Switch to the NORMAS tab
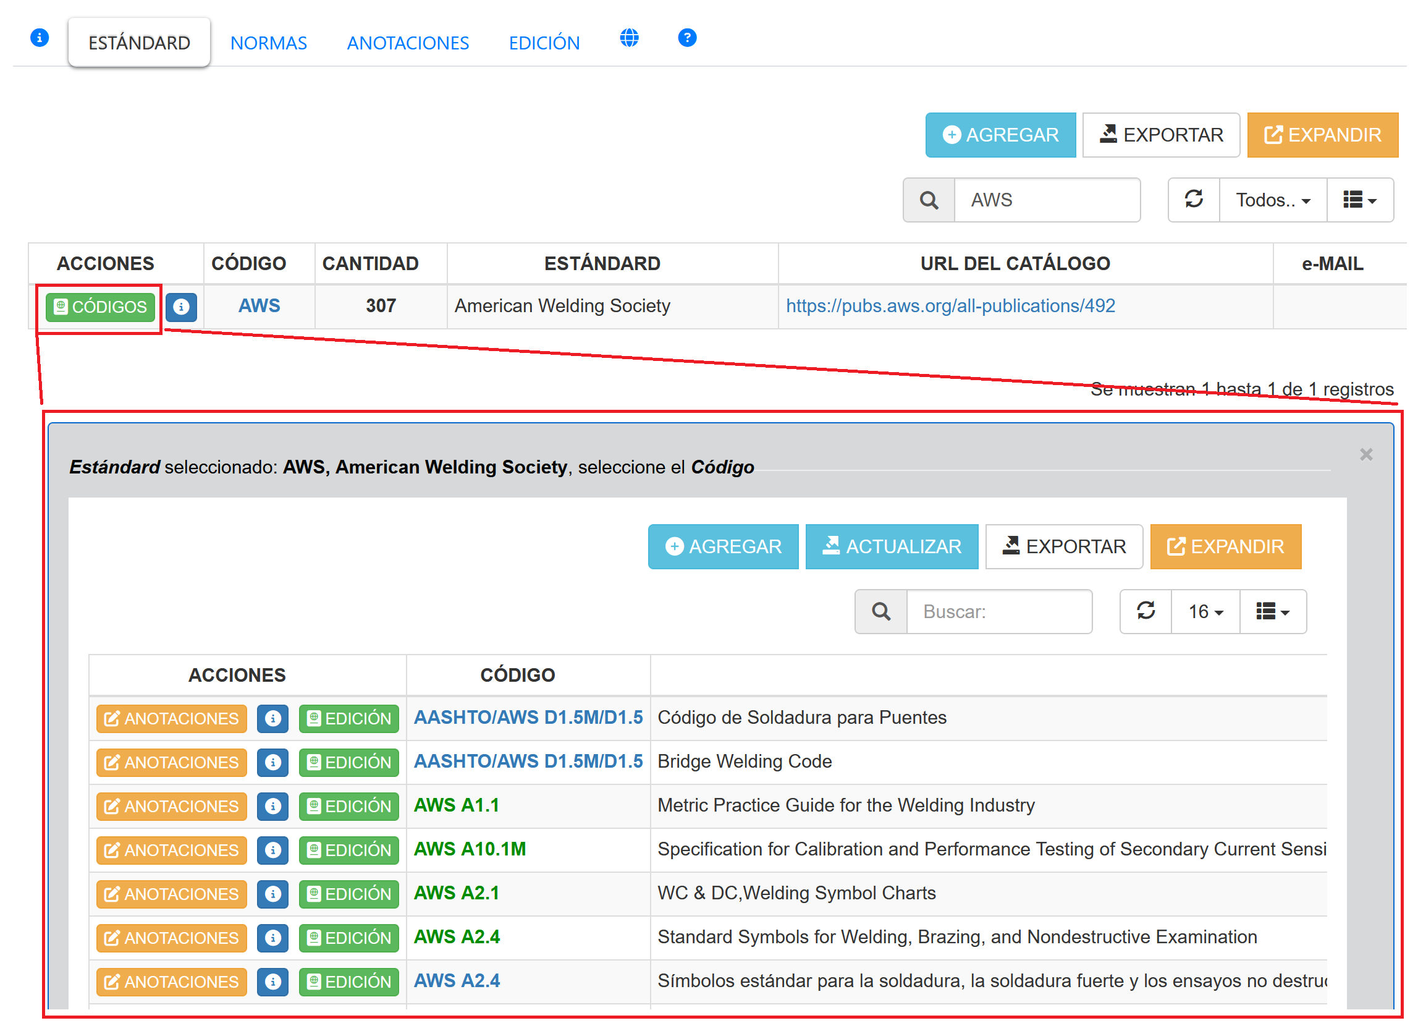1418x1031 pixels. [268, 43]
